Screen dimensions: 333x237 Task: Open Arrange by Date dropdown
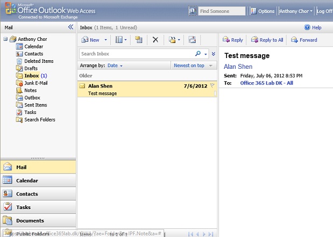(115, 66)
